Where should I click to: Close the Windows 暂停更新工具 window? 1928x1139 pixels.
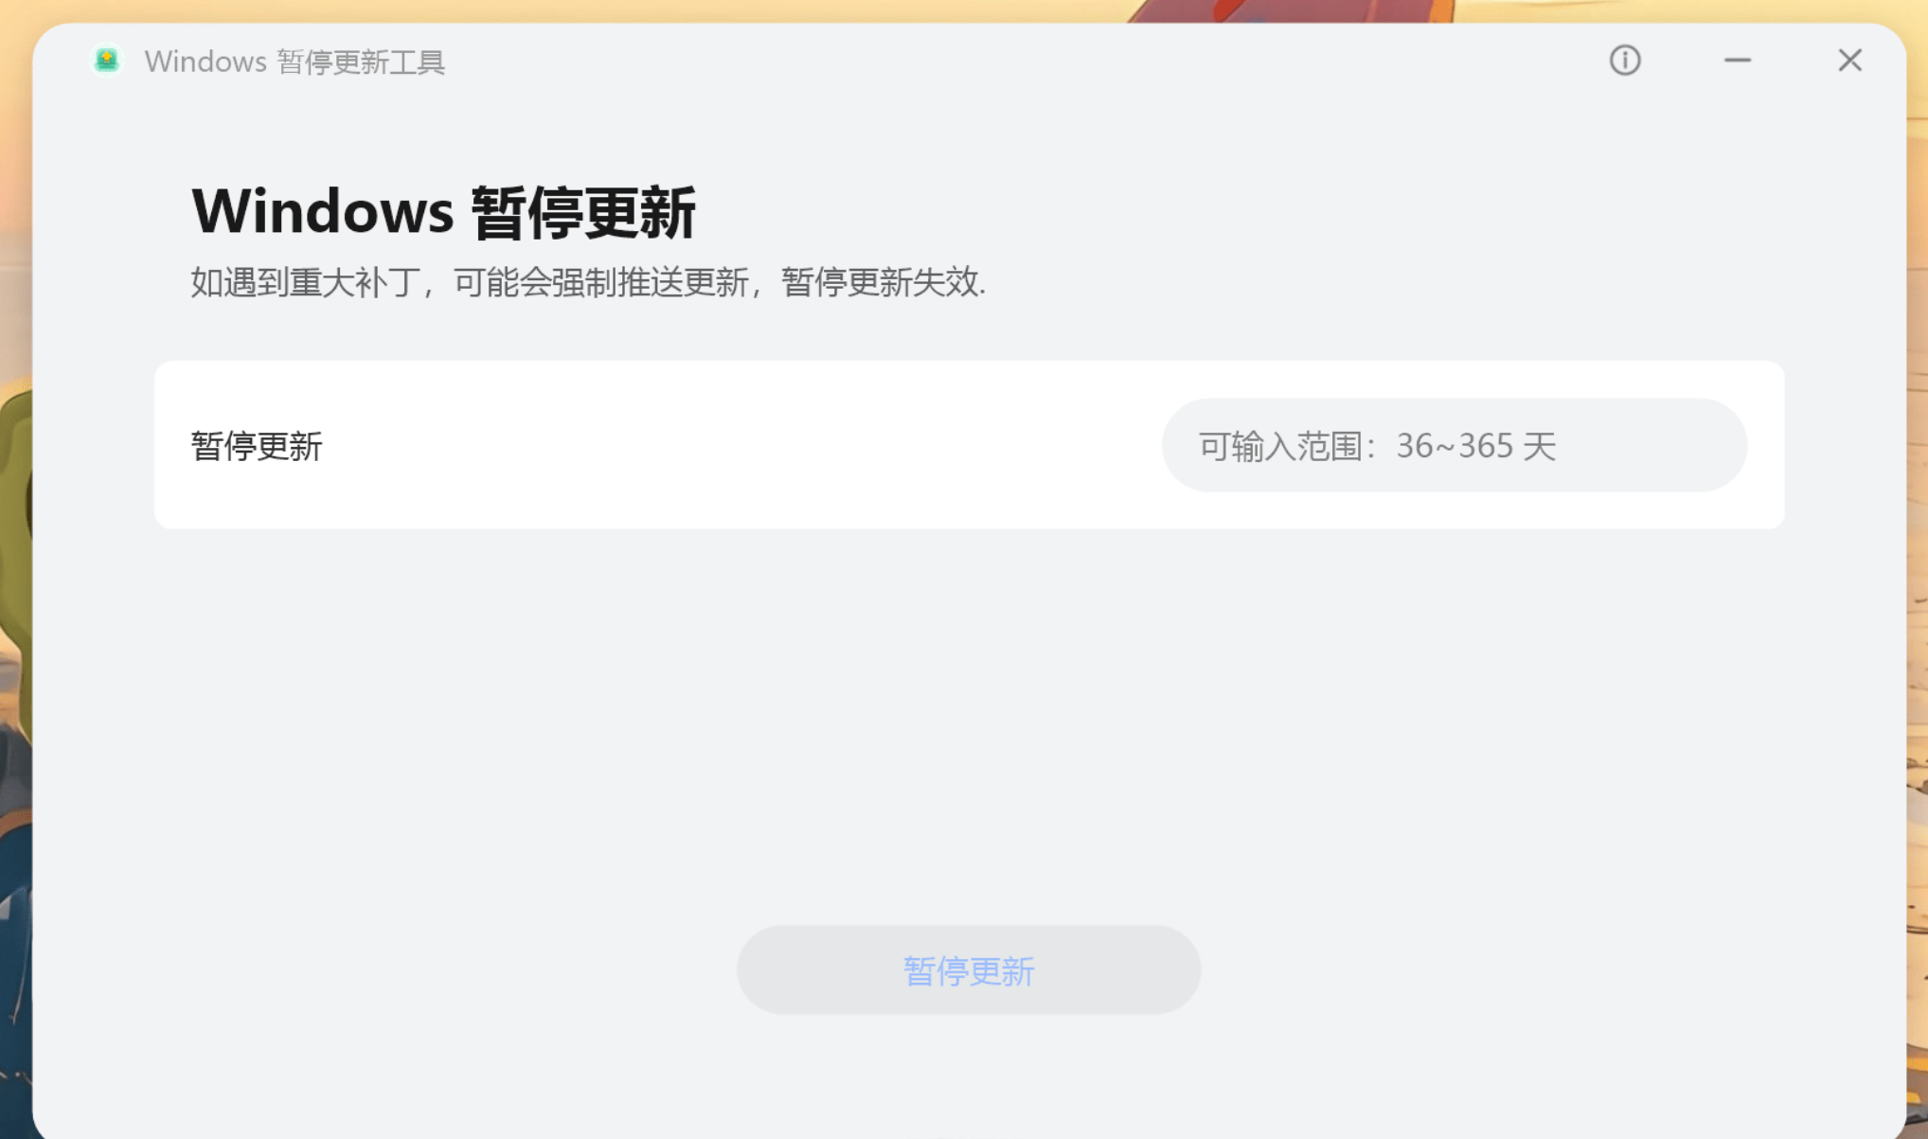[x=1850, y=61]
